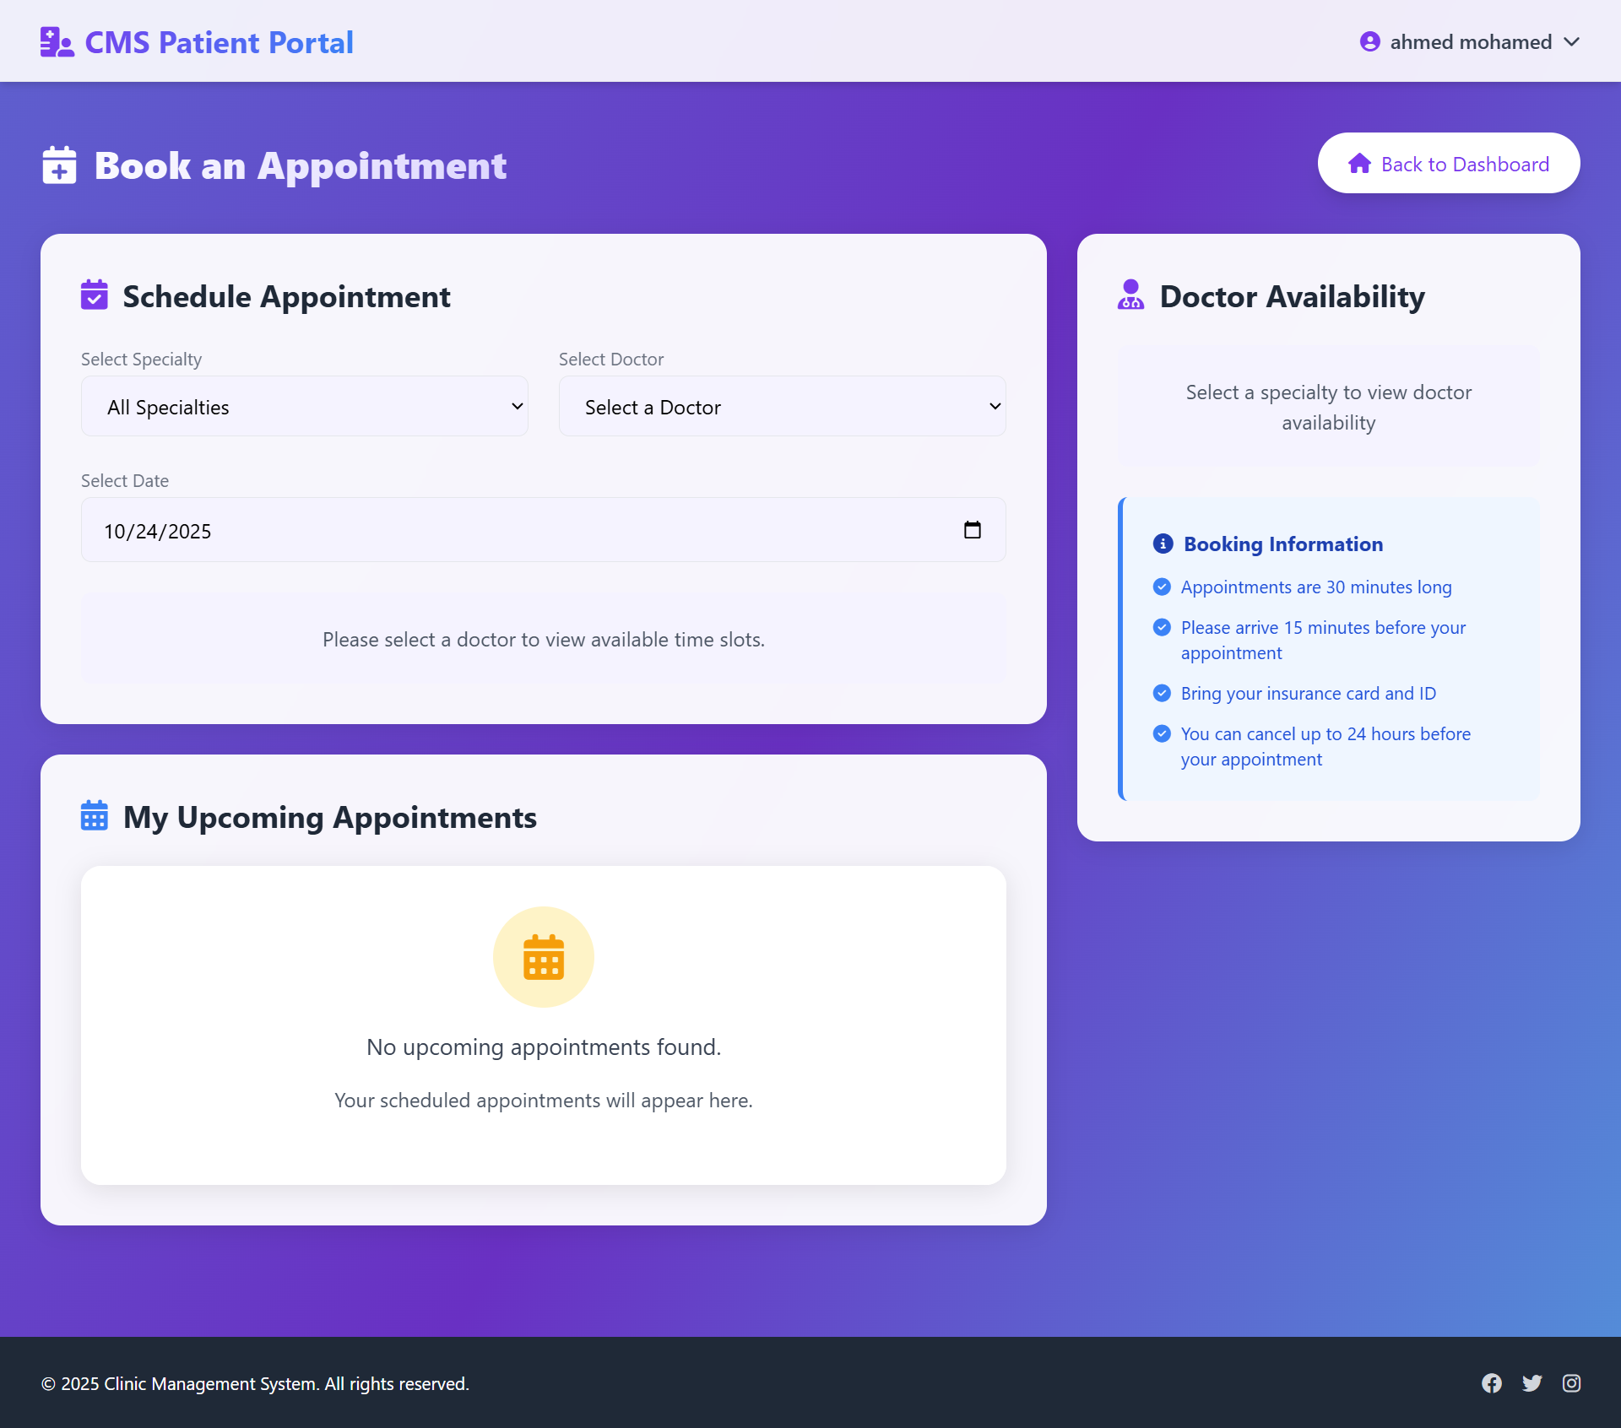
Task: Click the Facebook icon in footer
Action: click(1491, 1383)
